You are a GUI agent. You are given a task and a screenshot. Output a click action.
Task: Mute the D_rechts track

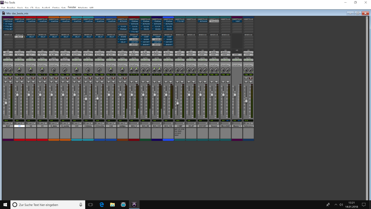tap(68, 82)
